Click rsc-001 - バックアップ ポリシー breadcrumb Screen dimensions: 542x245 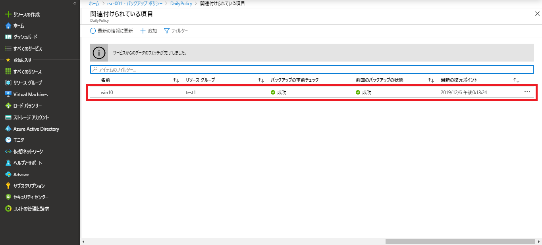click(x=135, y=3)
